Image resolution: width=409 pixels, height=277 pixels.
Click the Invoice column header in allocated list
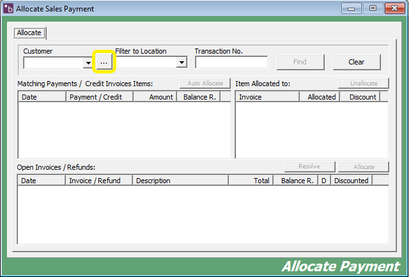(x=267, y=97)
